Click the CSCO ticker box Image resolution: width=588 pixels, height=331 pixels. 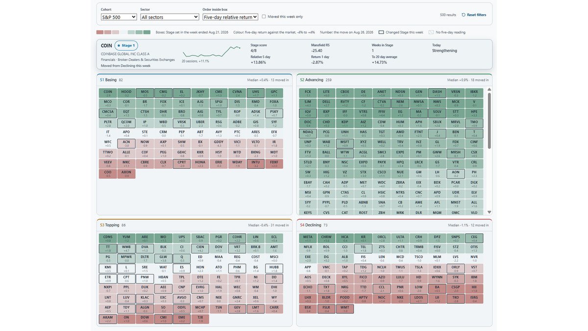pos(382,174)
